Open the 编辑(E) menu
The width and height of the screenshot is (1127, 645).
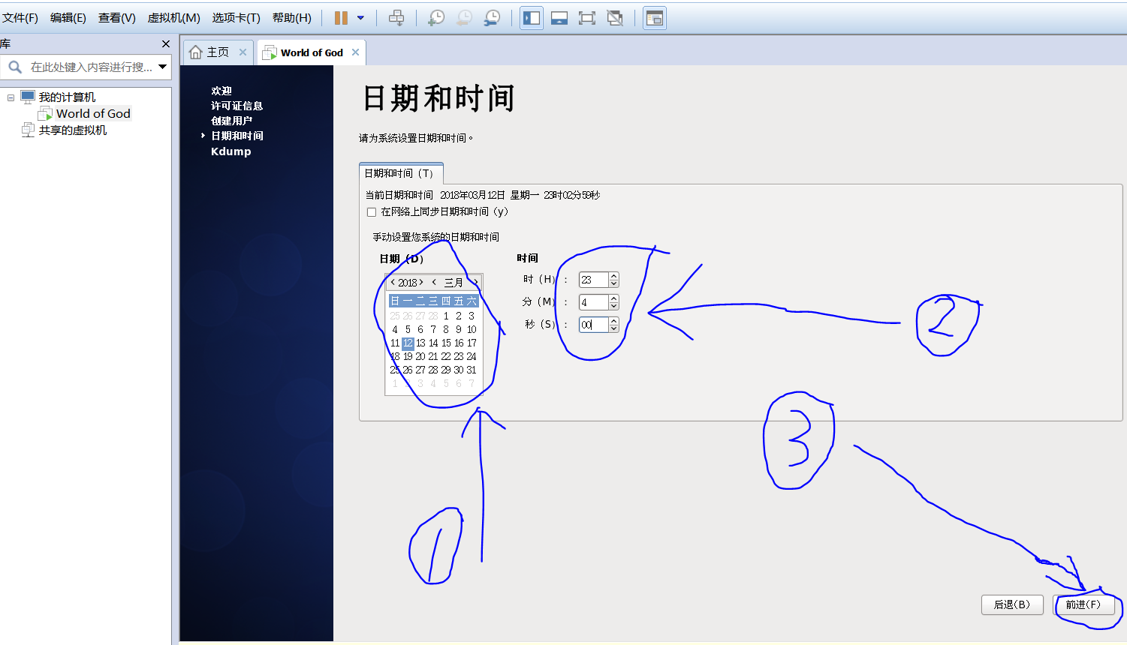68,18
